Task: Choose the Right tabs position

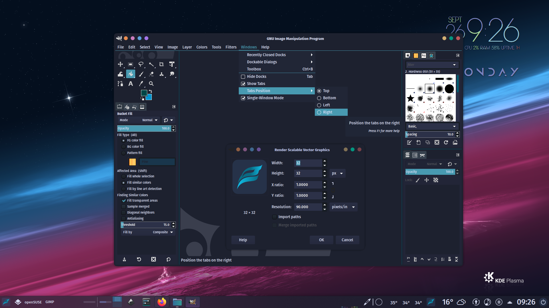Action: click(331, 112)
